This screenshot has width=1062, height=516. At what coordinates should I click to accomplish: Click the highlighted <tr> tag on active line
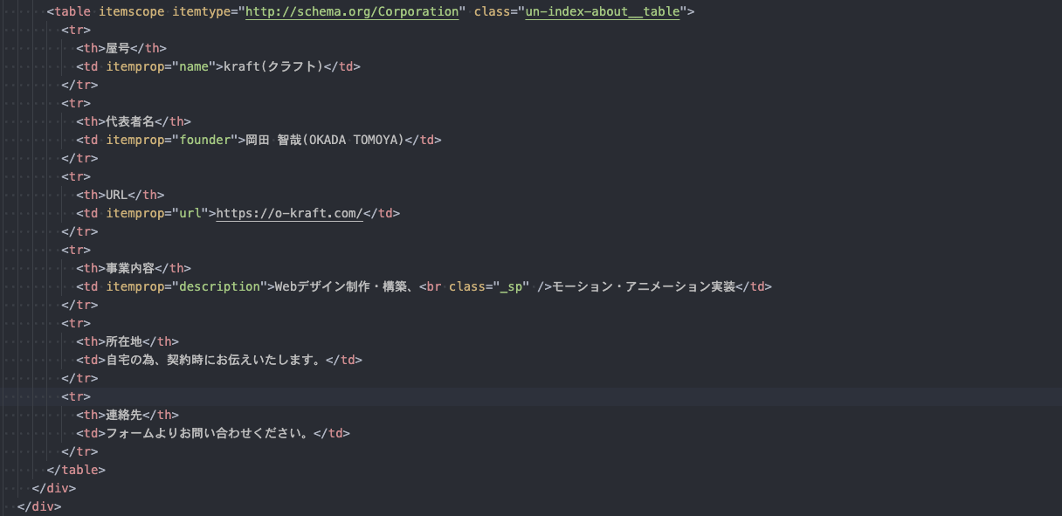(x=76, y=396)
